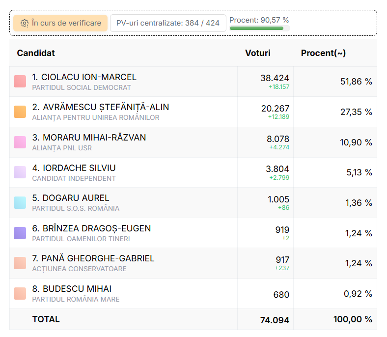Select candidate name Avrămescu Ștefăniță-Alin

coord(100,107)
